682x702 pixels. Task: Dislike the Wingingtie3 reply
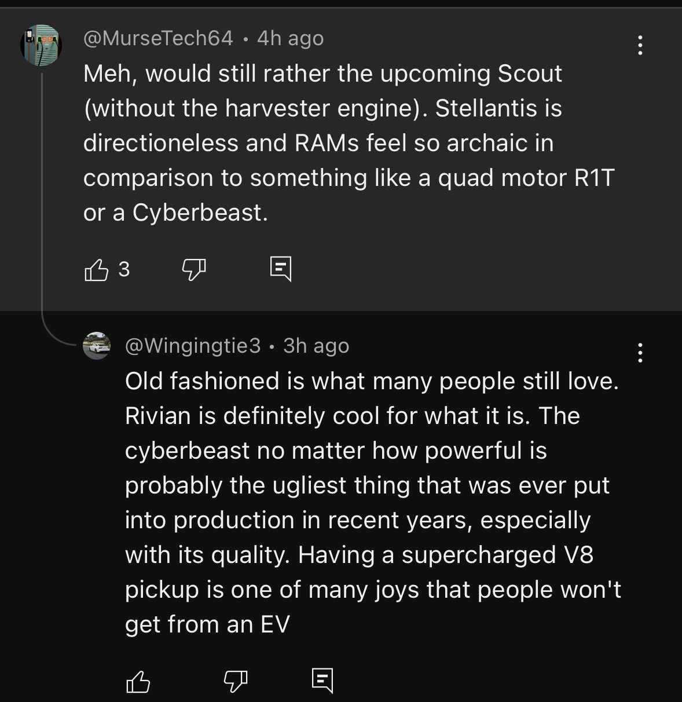[236, 682]
